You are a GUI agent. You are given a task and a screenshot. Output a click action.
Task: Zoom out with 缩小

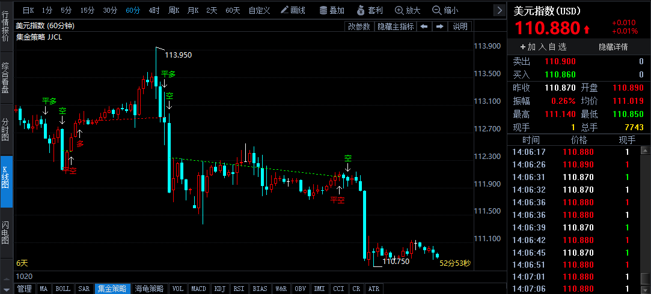coord(445,10)
